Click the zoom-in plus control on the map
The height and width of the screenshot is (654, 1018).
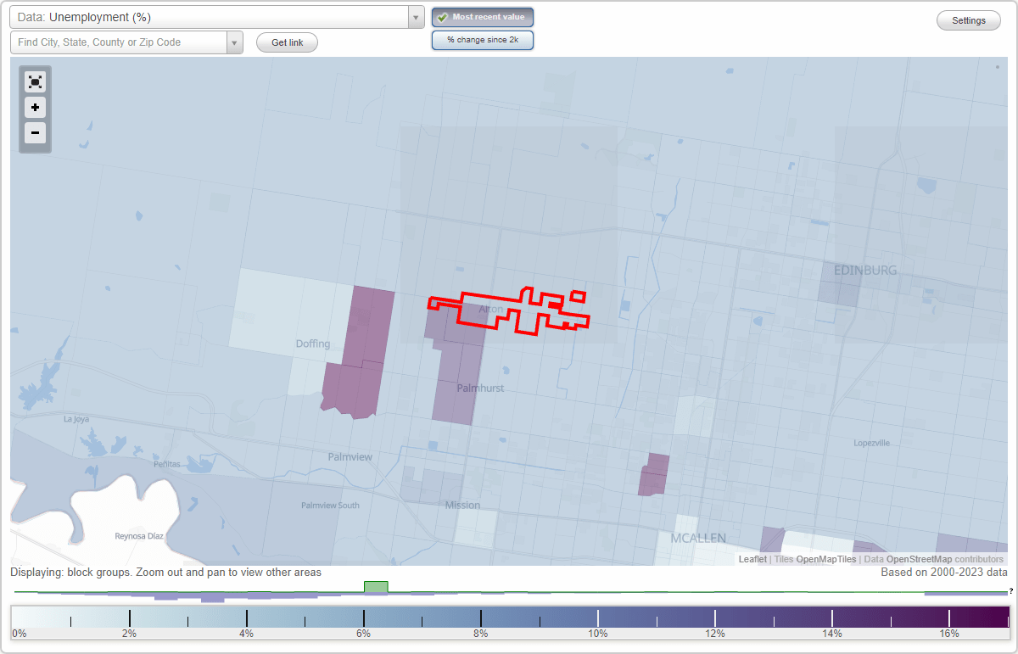[35, 108]
